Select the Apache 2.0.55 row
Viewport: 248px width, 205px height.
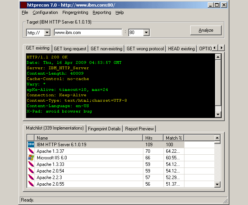(x=106, y=184)
